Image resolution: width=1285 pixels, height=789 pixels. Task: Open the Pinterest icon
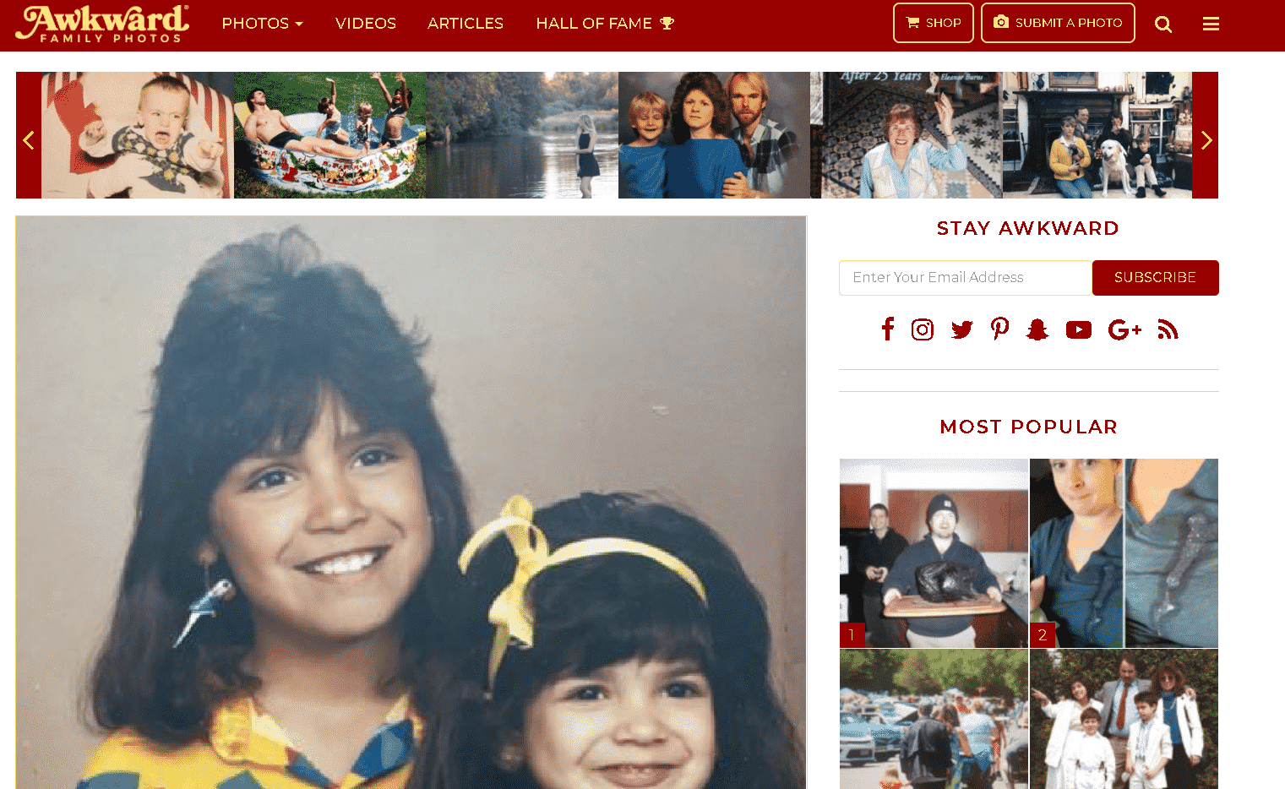(x=1000, y=329)
